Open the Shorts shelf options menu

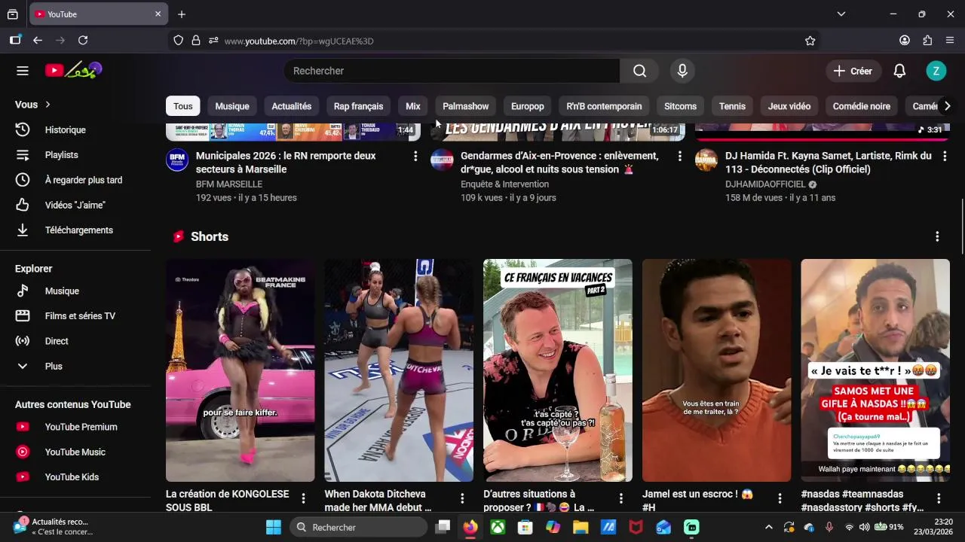[x=937, y=236]
